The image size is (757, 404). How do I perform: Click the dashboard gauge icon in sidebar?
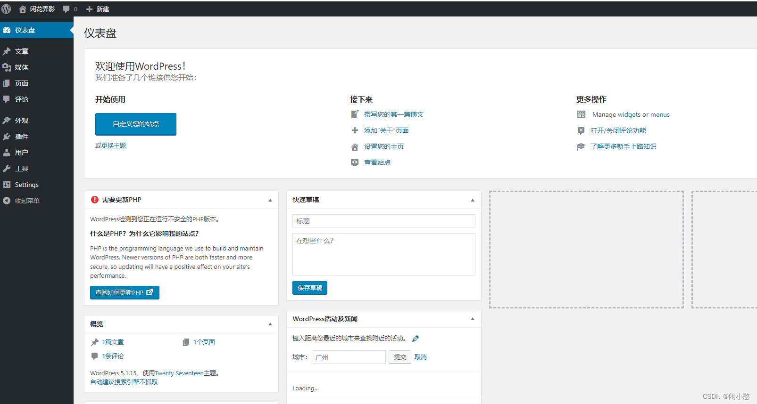point(7,30)
